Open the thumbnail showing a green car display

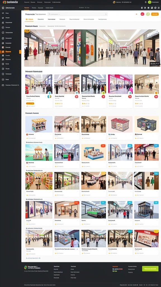pyautogui.click(x=94, y=210)
